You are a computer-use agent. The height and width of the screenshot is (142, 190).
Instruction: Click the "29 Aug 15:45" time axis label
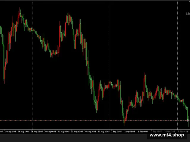(10, 131)
